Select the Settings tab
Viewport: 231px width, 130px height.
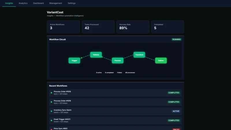coord(72,3)
